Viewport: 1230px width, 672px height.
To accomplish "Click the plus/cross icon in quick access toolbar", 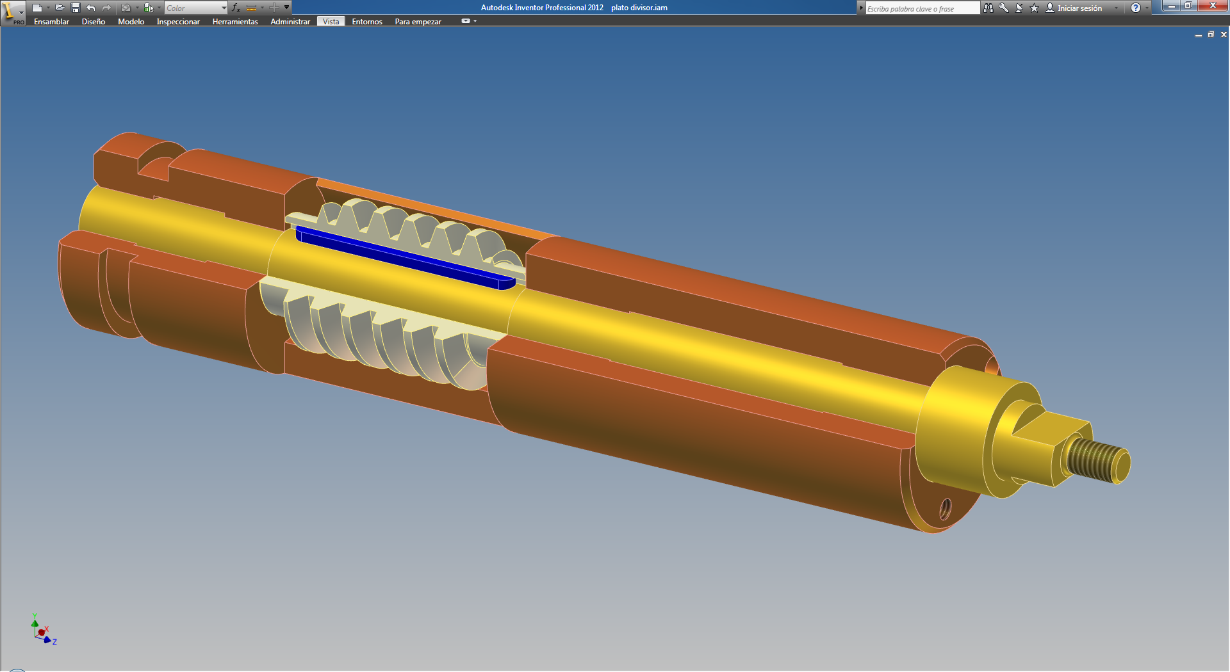I will point(274,8).
